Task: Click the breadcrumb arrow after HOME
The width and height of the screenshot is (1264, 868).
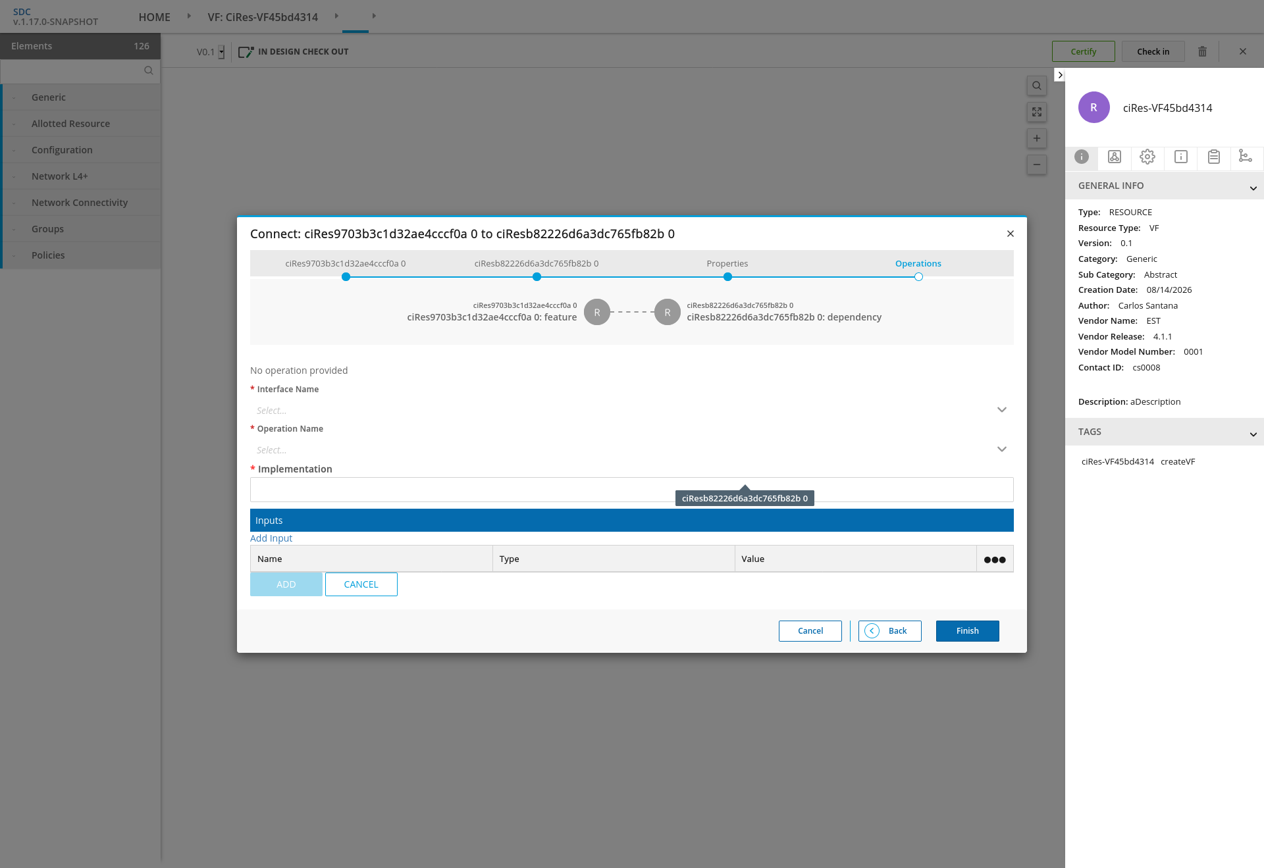Action: (x=189, y=16)
